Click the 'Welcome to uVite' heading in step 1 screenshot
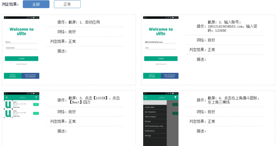 [21, 31]
